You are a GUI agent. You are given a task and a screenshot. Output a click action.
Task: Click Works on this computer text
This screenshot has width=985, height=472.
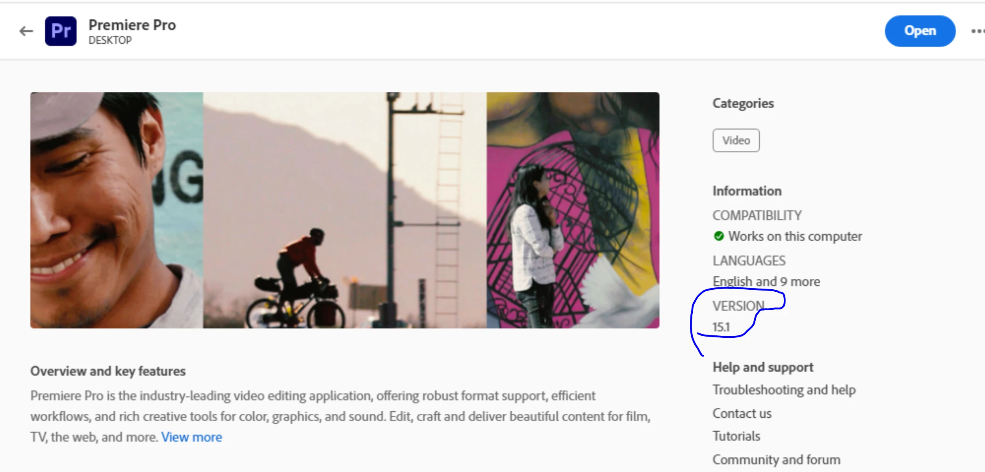coord(795,236)
